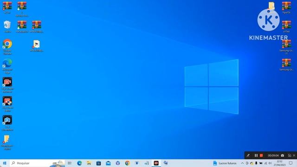Image resolution: width=297 pixels, height=167 pixels.
Task: Select the archive in the desktop's top-right corner
Action: pos(286,7)
